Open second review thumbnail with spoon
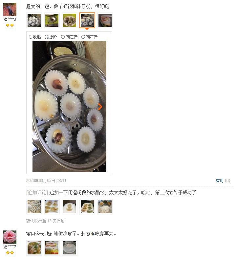Screen dimensions: 237x259 click(x=52, y=20)
